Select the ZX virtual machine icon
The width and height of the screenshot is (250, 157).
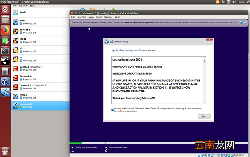(15, 50)
